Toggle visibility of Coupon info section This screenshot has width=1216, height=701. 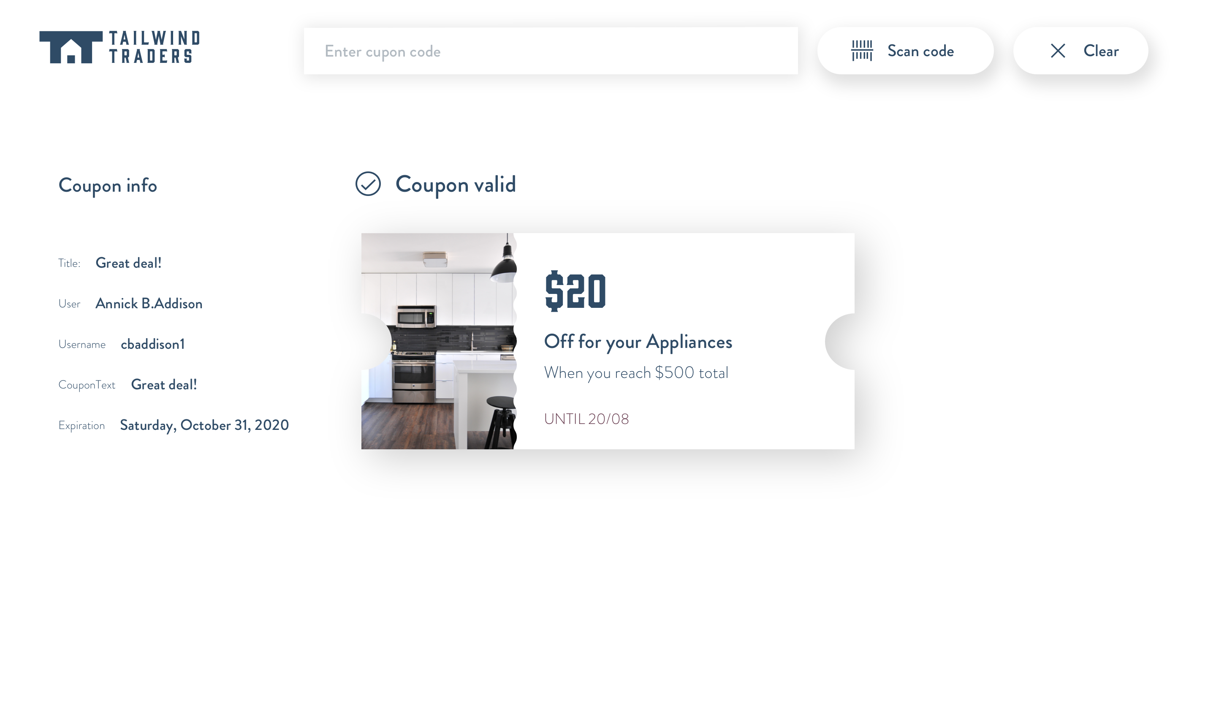(x=108, y=185)
